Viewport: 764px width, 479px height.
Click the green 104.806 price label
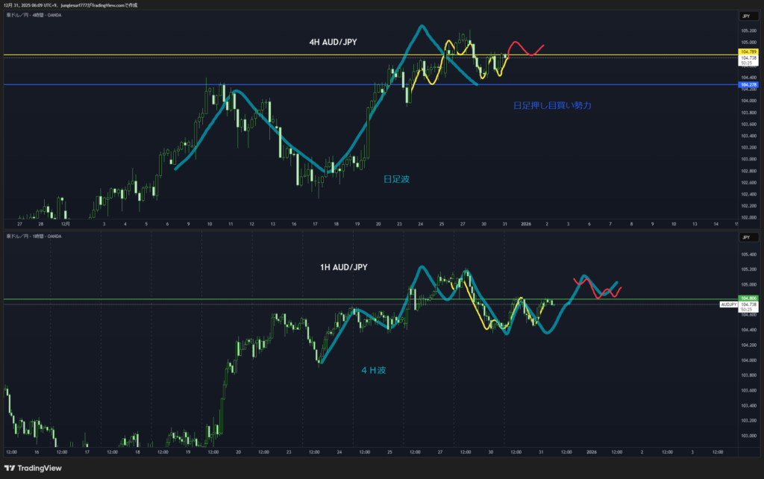pyautogui.click(x=748, y=298)
